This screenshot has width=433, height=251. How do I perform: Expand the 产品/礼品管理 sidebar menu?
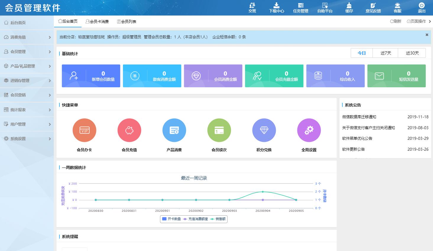click(x=27, y=66)
